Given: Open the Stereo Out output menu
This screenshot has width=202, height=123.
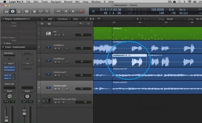Looking at the screenshot, I should point(9,84).
